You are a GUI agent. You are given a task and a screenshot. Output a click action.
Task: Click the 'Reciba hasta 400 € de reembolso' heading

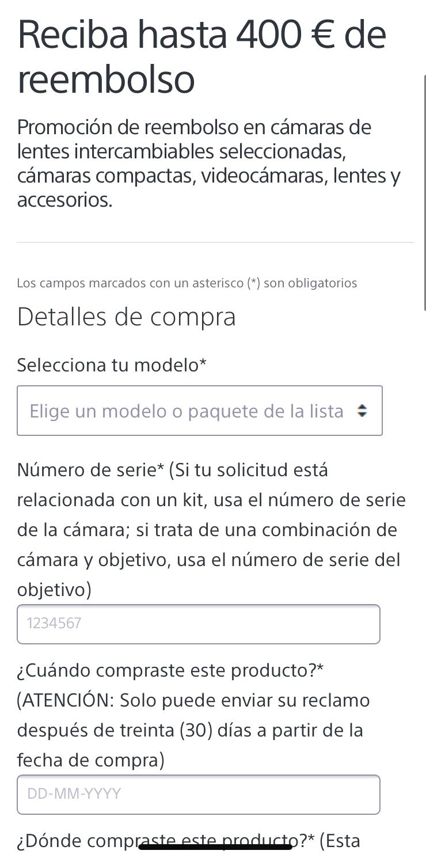point(201,56)
